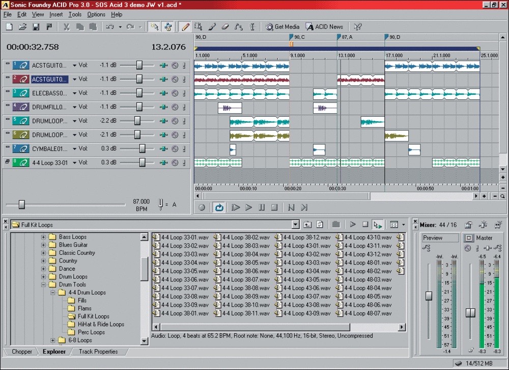The height and width of the screenshot is (370, 509).
Task: Click the project tempo slider handle
Action: click(x=22, y=204)
